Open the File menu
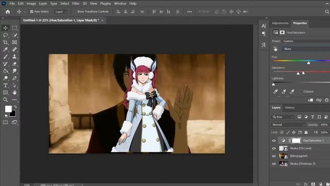330x186 pixels. tap(12, 4)
